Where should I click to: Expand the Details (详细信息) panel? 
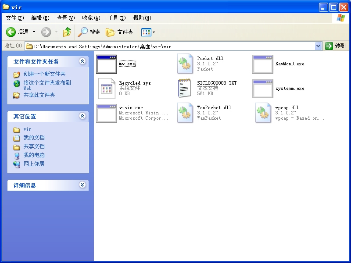(82, 185)
